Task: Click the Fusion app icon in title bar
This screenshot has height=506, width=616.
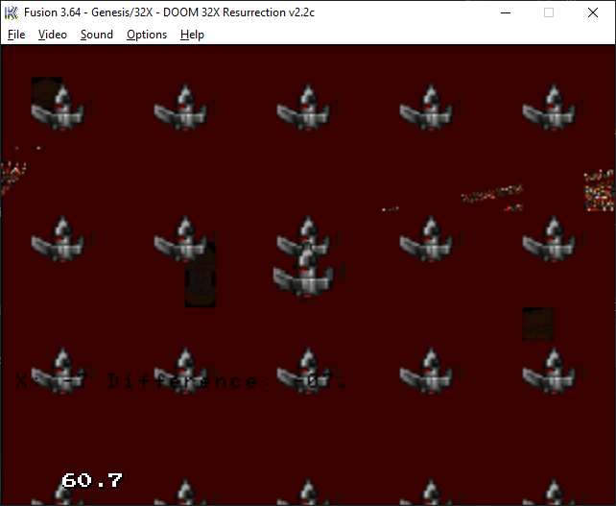Action: pos(12,12)
